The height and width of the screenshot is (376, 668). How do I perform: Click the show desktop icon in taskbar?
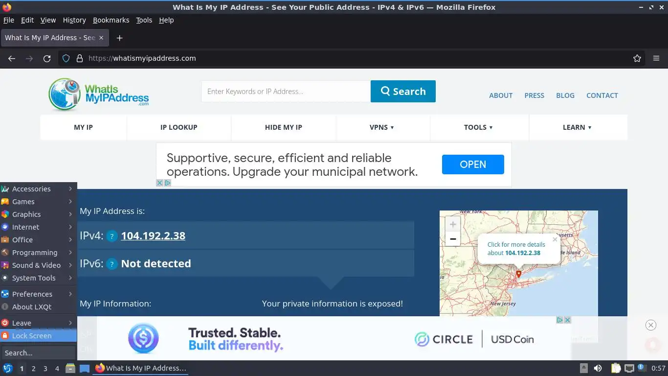click(x=85, y=368)
